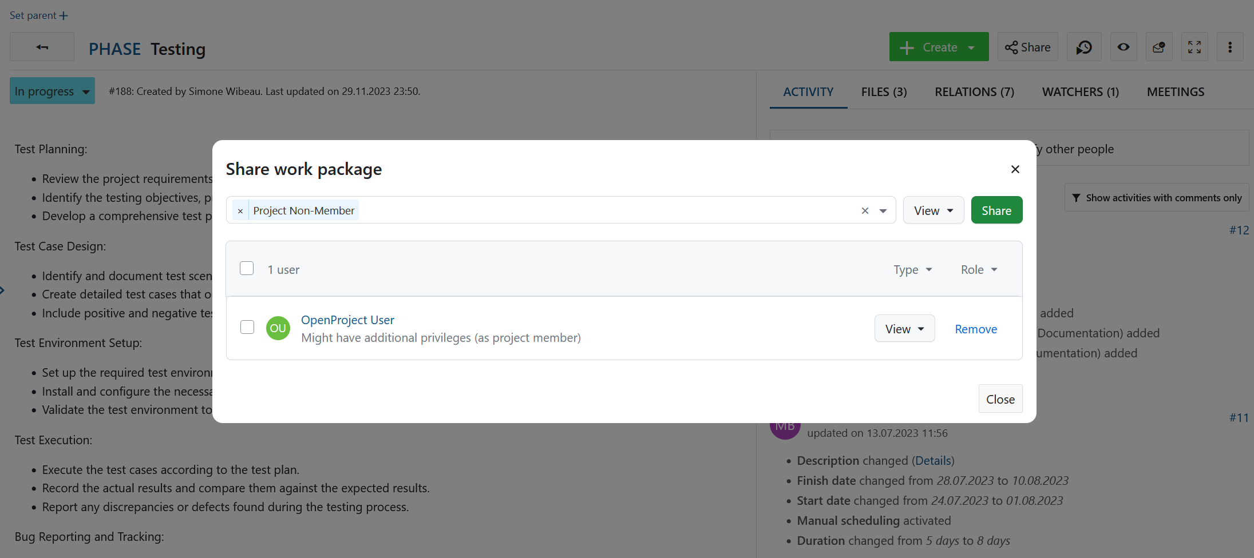Click the Test Execution: heading in description

(53, 440)
